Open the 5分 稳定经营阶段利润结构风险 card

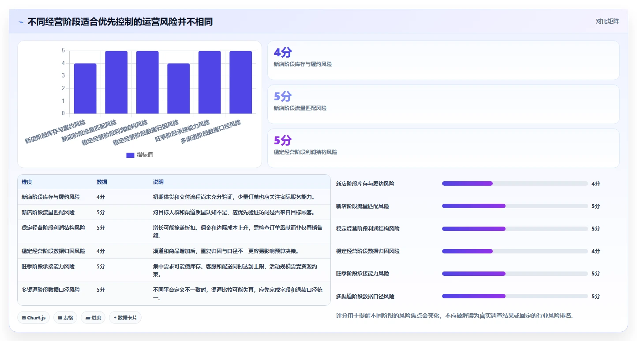tap(443, 148)
